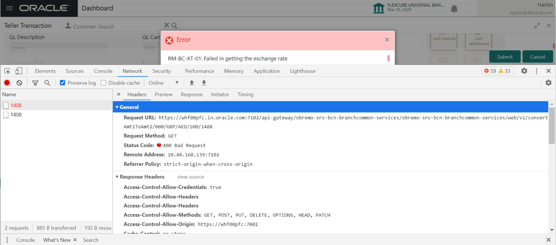Open the Console panel tab
The height and width of the screenshot is (245, 556).
103,71
